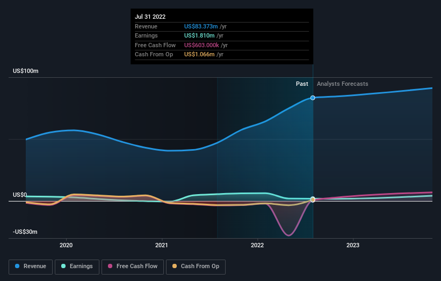Click the Earnings row label in tooltip

click(146, 35)
